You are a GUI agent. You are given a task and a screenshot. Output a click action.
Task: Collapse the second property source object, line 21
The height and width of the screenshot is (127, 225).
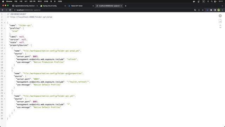click(x=5, y=71)
